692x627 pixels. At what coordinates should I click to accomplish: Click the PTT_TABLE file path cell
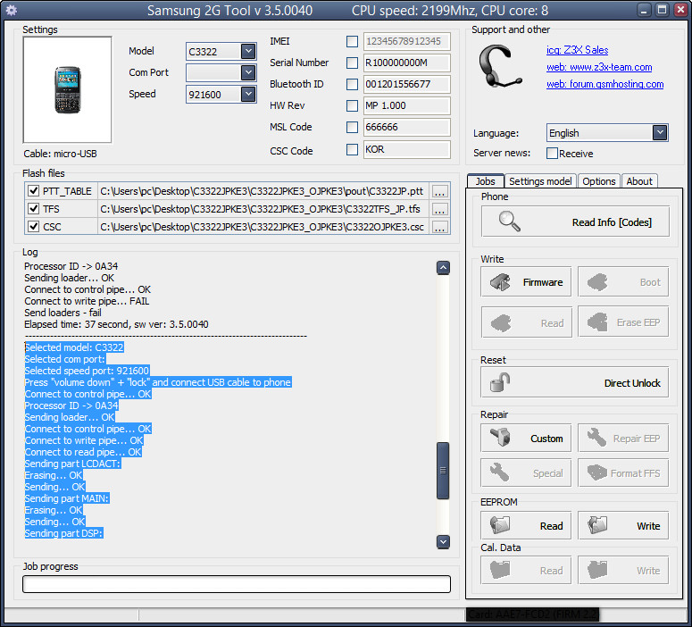pyautogui.click(x=263, y=191)
